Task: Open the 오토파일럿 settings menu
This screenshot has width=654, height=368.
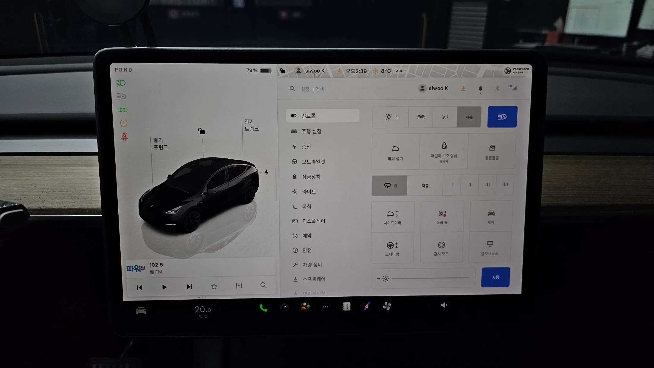Action: (313, 162)
